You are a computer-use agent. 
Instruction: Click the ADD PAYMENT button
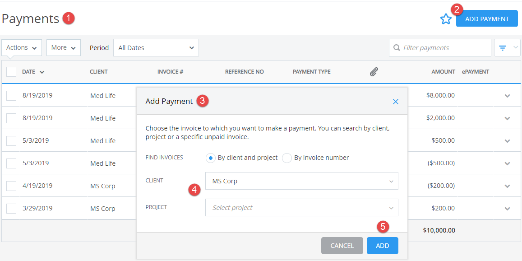[487, 19]
